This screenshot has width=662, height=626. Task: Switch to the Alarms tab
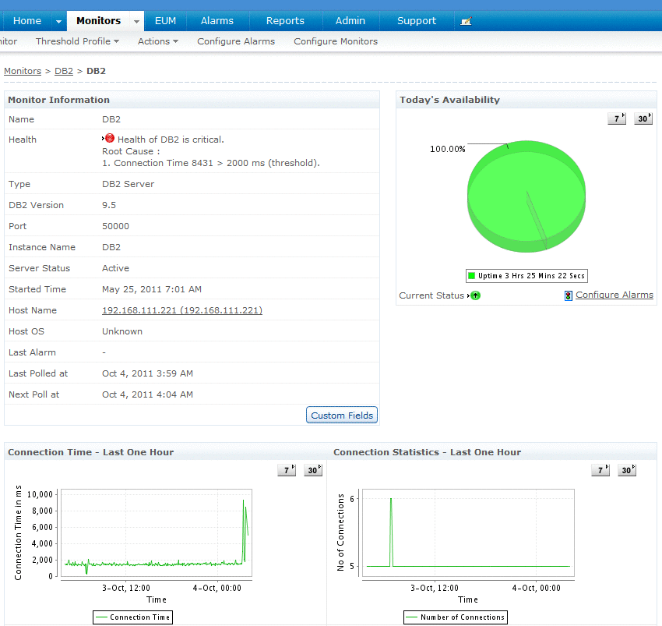217,21
